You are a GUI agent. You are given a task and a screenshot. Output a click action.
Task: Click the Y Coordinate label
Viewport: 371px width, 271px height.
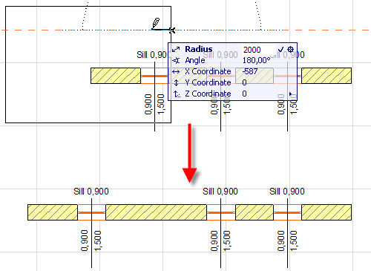(208, 82)
